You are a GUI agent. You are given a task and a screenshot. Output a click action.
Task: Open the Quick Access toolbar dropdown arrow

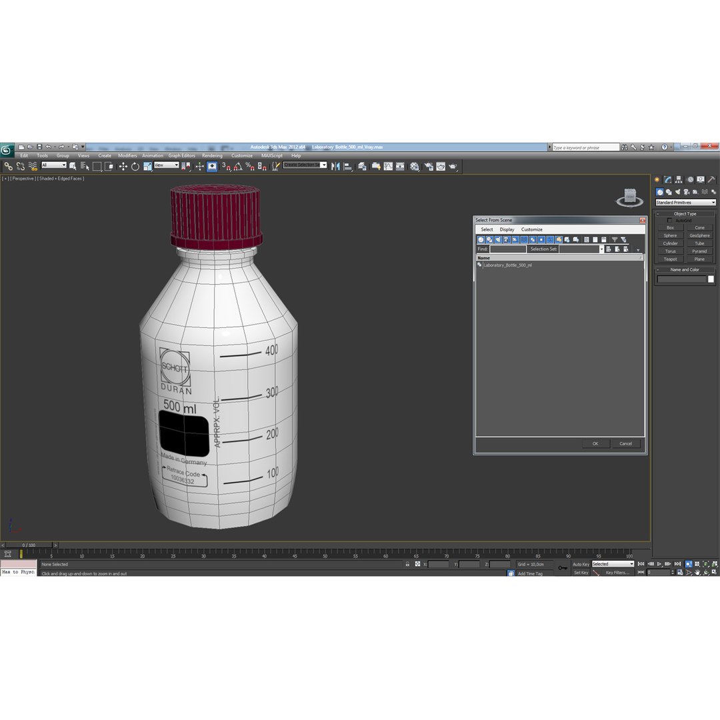83,147
